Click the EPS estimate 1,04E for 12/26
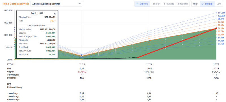Screen dimensions: 226x102 coord(149,68)
